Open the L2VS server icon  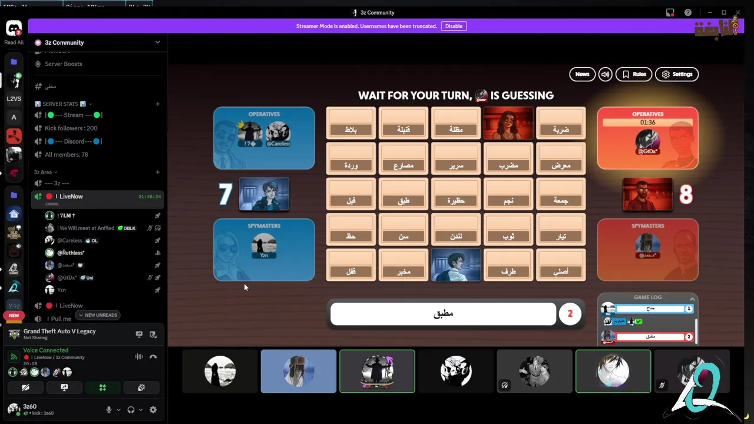pyautogui.click(x=14, y=99)
